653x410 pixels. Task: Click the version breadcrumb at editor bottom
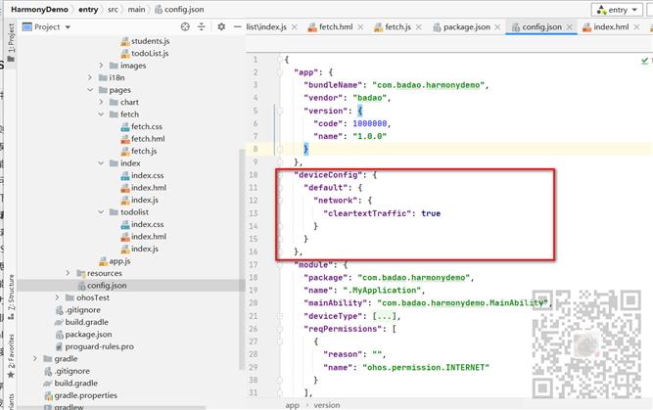(x=327, y=405)
